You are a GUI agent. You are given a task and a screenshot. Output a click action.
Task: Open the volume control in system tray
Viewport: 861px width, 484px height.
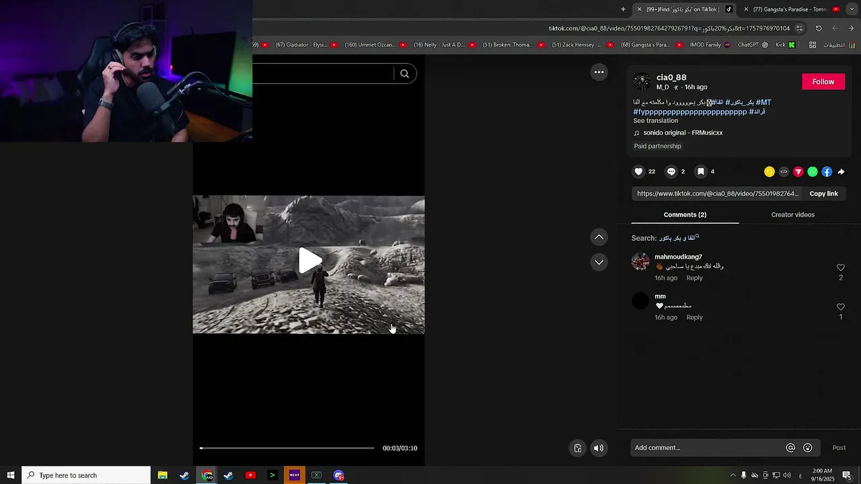pyautogui.click(x=787, y=475)
